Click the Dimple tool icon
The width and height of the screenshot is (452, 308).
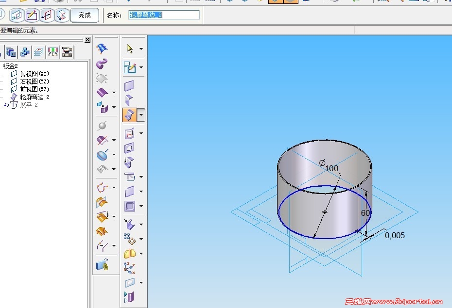129,133
